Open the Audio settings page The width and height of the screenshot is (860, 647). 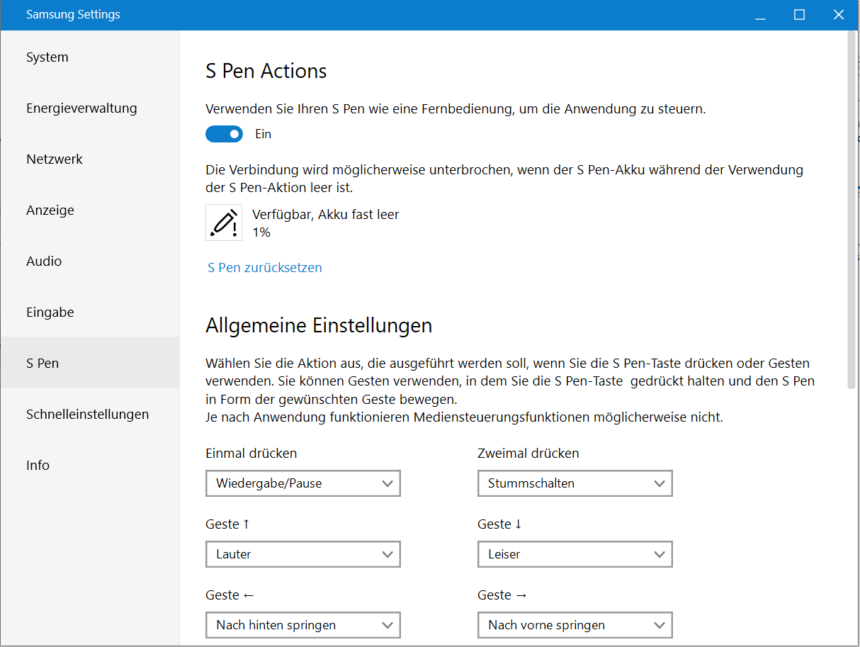(x=44, y=261)
